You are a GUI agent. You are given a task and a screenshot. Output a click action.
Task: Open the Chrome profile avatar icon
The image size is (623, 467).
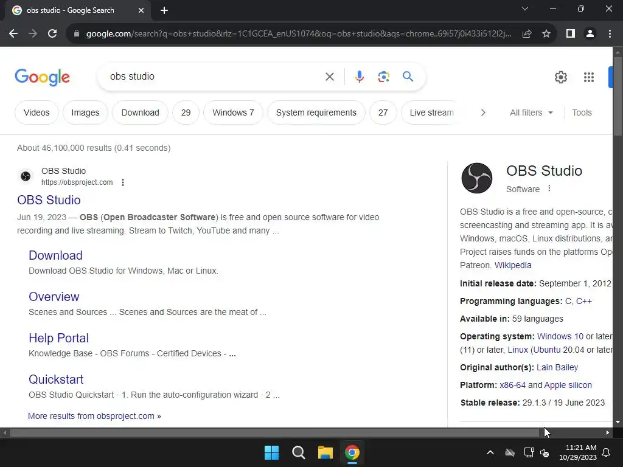click(590, 34)
